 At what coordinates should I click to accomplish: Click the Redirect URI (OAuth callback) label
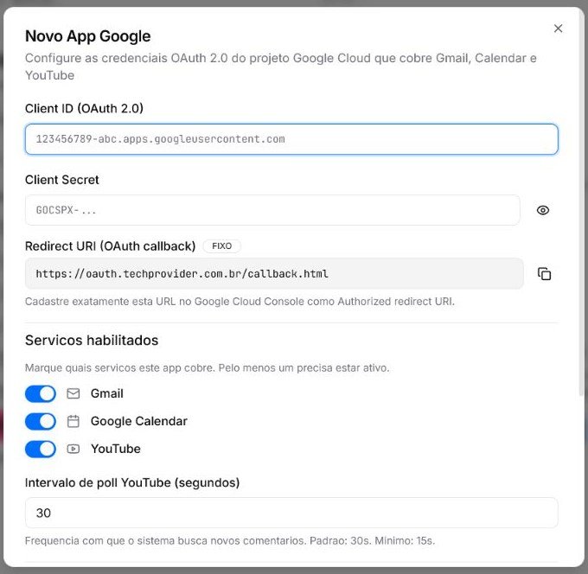click(111, 246)
